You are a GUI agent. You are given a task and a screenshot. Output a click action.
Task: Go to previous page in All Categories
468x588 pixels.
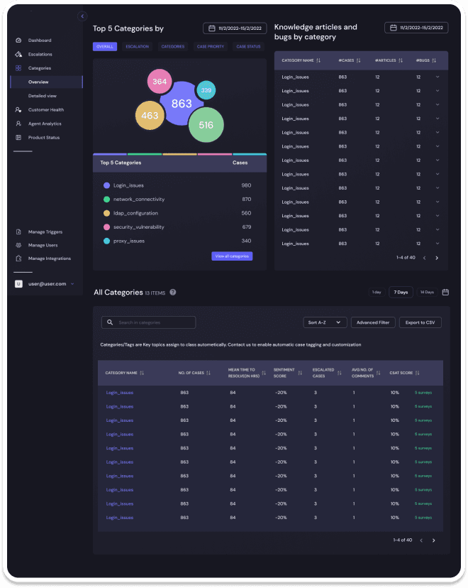(421, 540)
